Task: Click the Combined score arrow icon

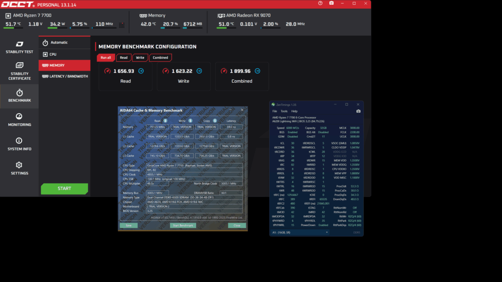Action: [257, 71]
